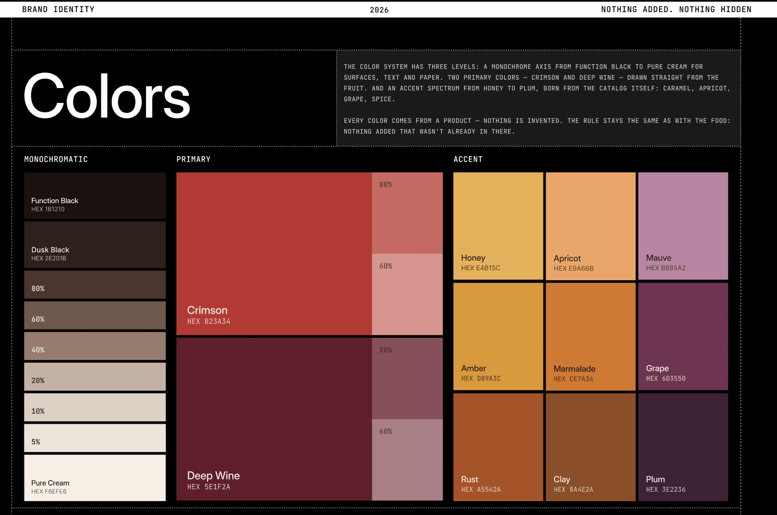777x515 pixels.
Task: Click the HEX 5E1F2A label
Action: point(209,487)
